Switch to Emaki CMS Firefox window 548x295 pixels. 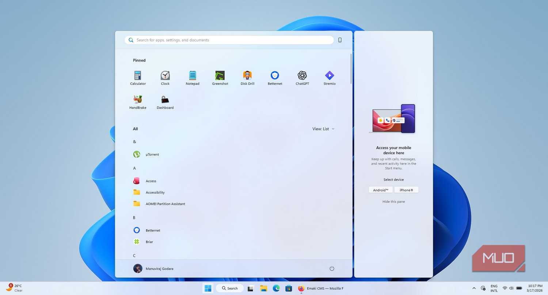pyautogui.click(x=321, y=288)
